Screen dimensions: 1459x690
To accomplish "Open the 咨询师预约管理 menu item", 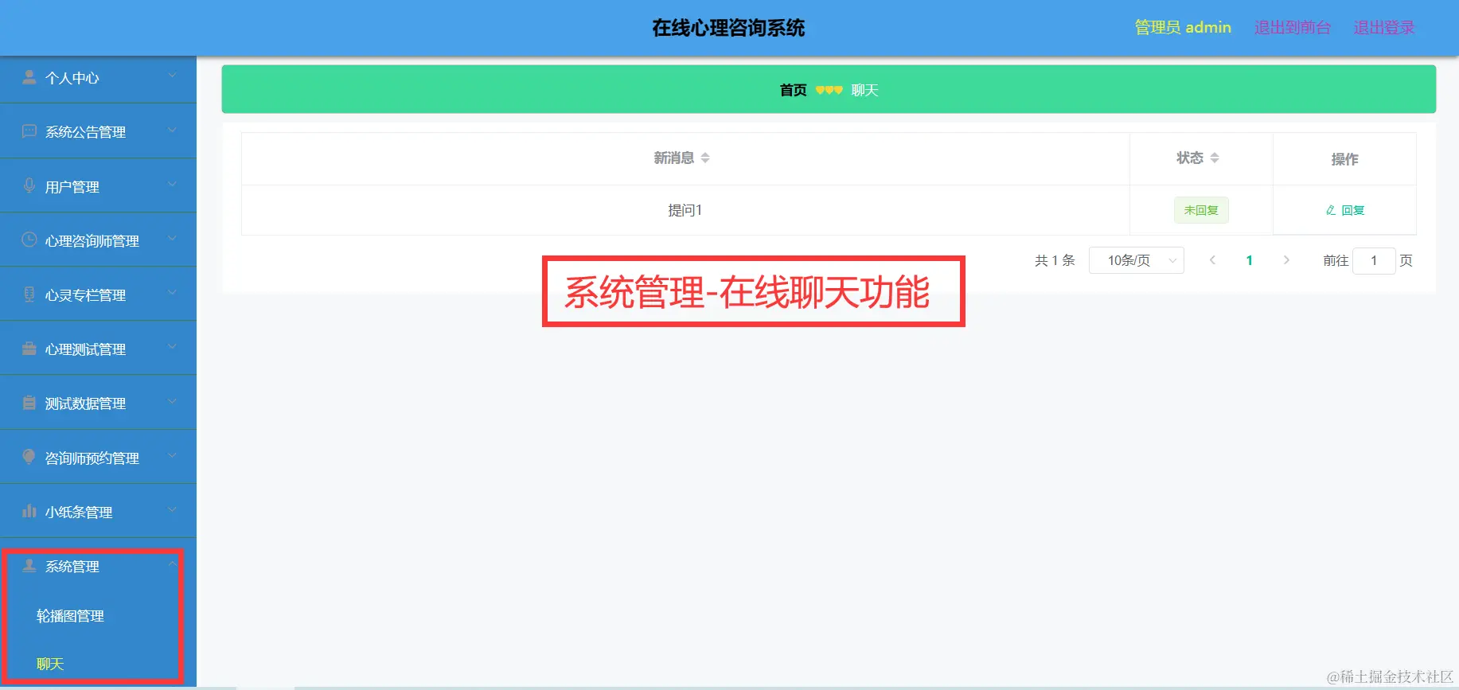I will click(98, 458).
